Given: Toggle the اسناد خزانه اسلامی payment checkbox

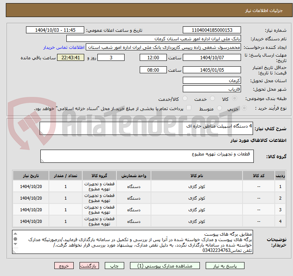Looking at the screenshot, I should pyautogui.click(x=189, y=108).
